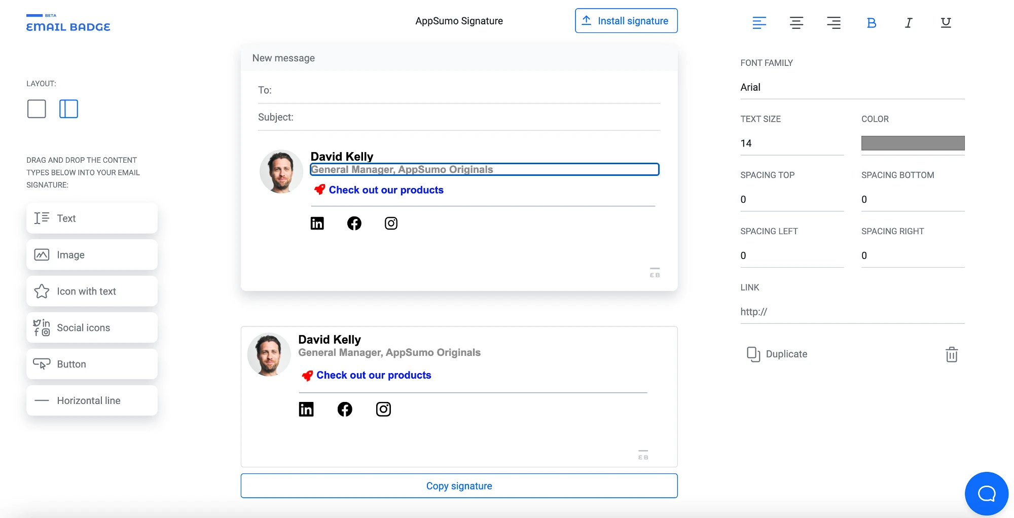This screenshot has width=1014, height=518.
Task: Click the Instagram icon in the preview
Action: (383, 409)
